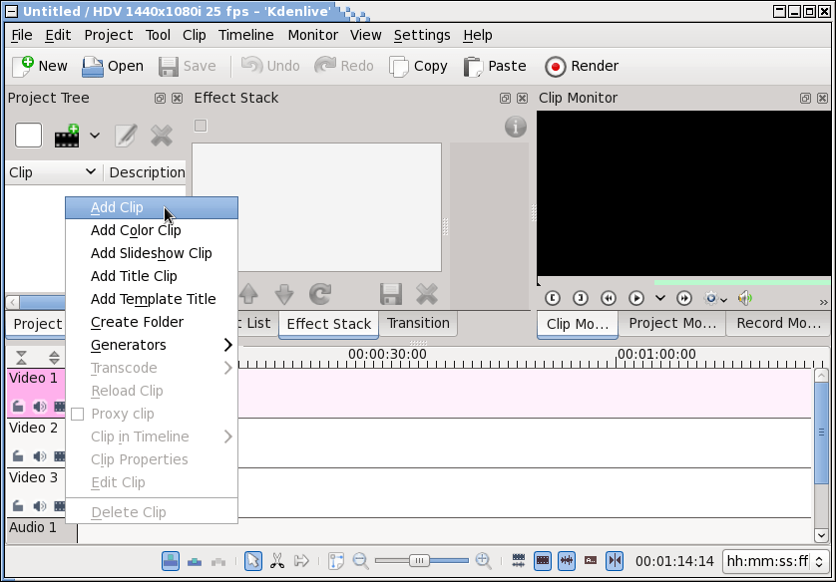Toggle the Effect Stack enable checkbox

(201, 126)
